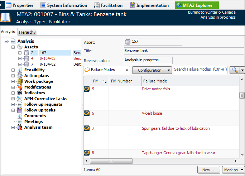The image size is (245, 176).
Task: Click the Action plans gear icon
Action: tap(20, 76)
